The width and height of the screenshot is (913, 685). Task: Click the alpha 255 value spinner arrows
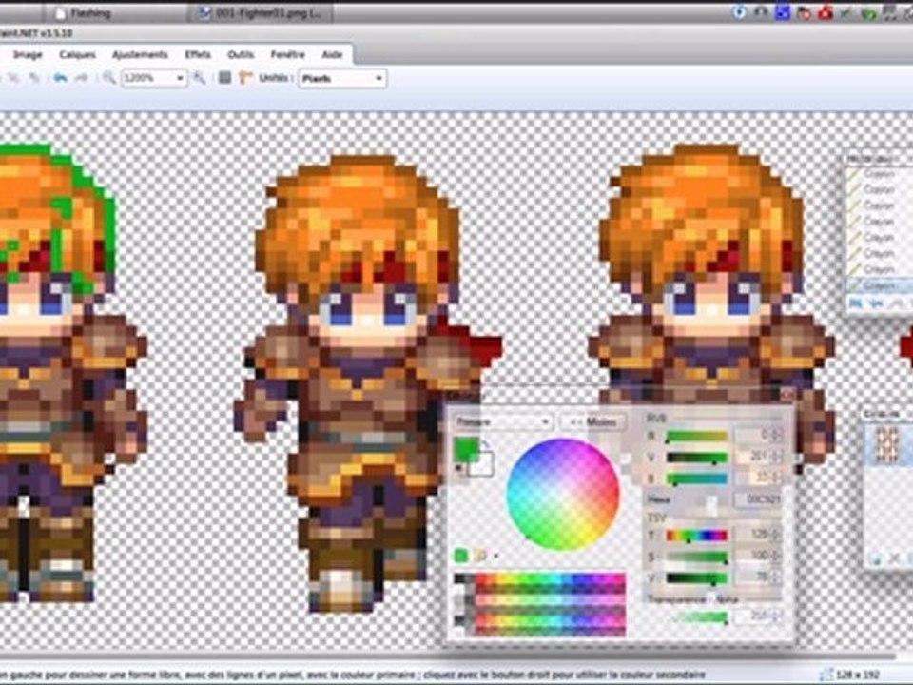click(x=776, y=616)
